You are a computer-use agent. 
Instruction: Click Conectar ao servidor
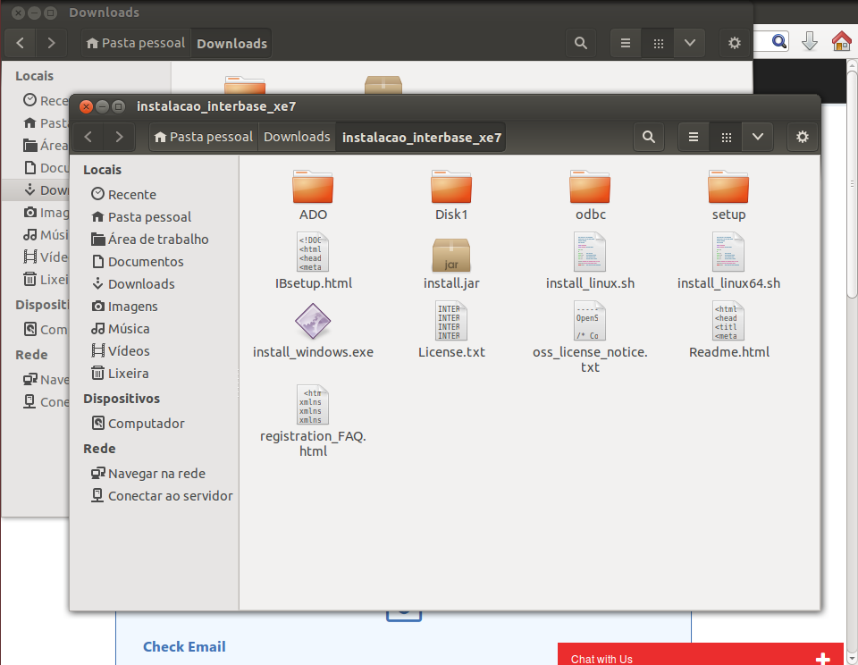[x=170, y=496]
